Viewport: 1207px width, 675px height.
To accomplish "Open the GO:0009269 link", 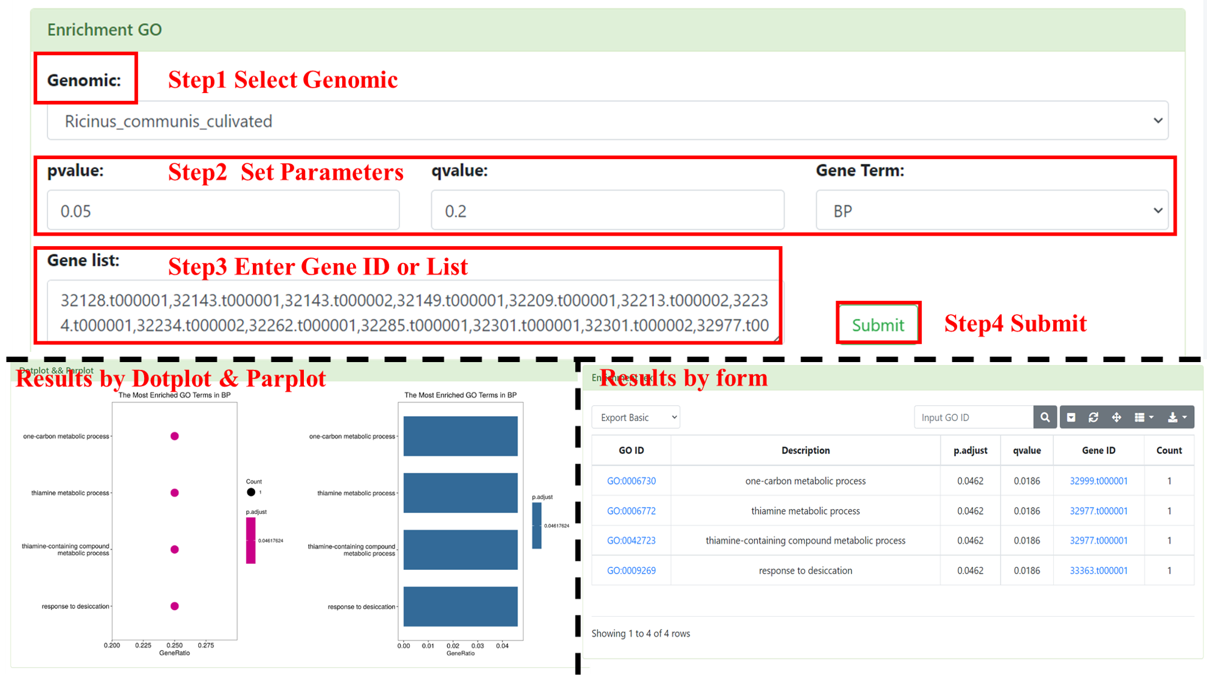I will pyautogui.click(x=631, y=570).
